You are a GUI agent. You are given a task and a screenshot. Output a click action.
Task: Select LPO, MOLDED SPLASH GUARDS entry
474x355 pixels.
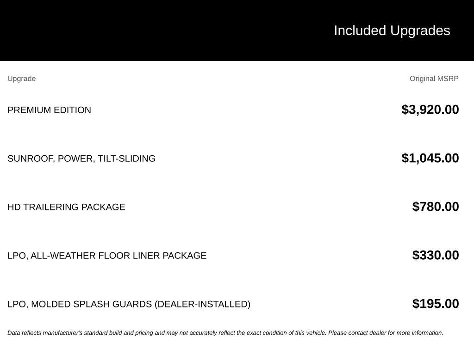click(129, 304)
